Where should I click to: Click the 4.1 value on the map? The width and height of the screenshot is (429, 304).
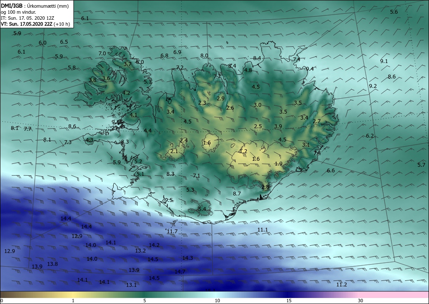(x=133, y=114)
